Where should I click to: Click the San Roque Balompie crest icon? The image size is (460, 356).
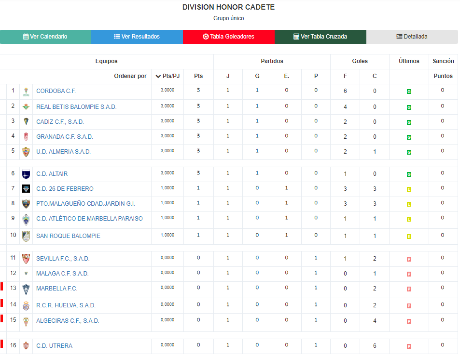coord(26,236)
